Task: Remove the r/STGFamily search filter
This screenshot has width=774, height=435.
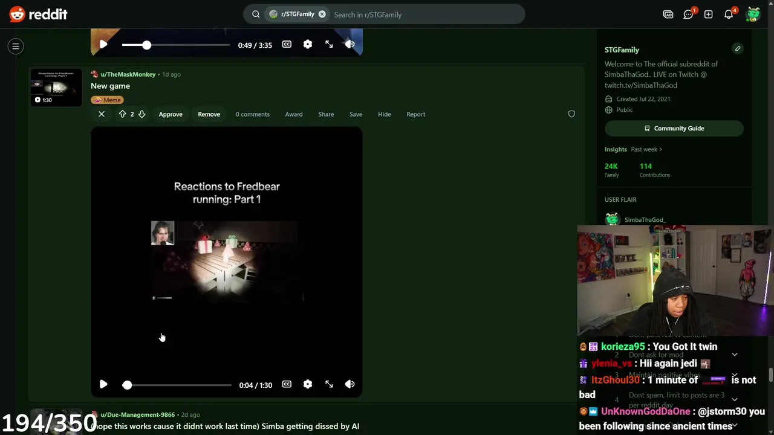Action: tap(322, 14)
